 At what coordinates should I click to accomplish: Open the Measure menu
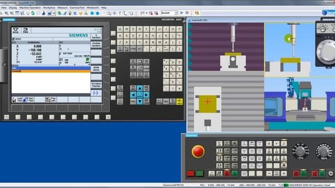[62, 8]
